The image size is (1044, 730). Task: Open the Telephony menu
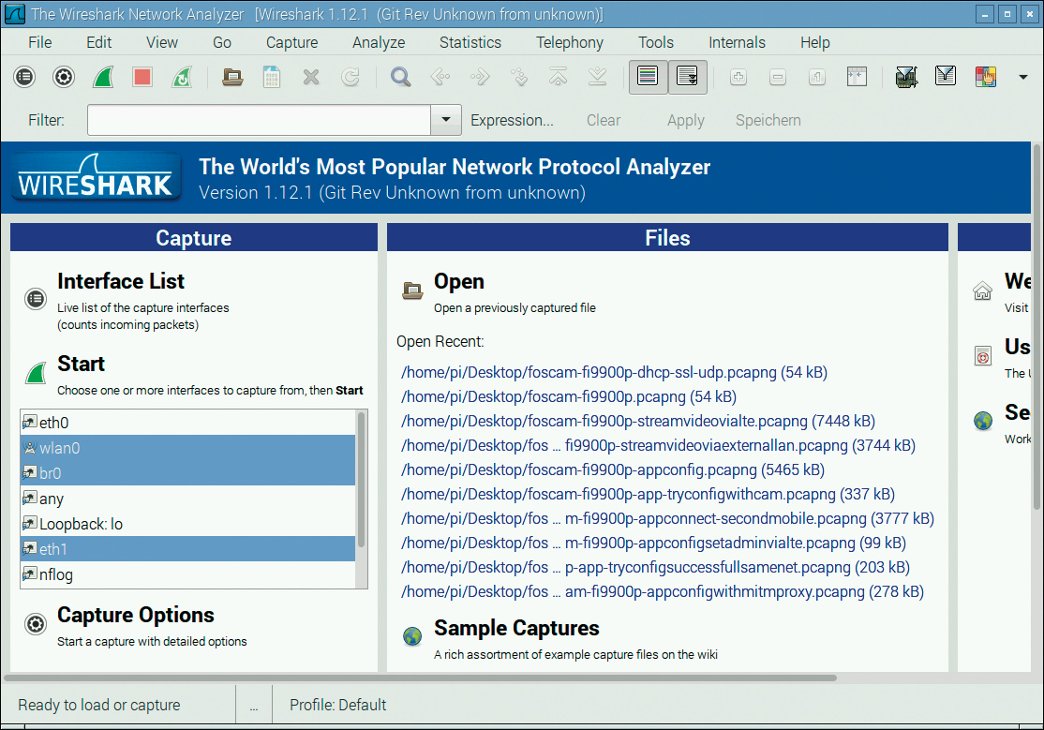click(x=569, y=42)
